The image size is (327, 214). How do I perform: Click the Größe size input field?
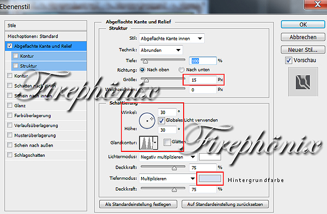pyautogui.click(x=203, y=80)
